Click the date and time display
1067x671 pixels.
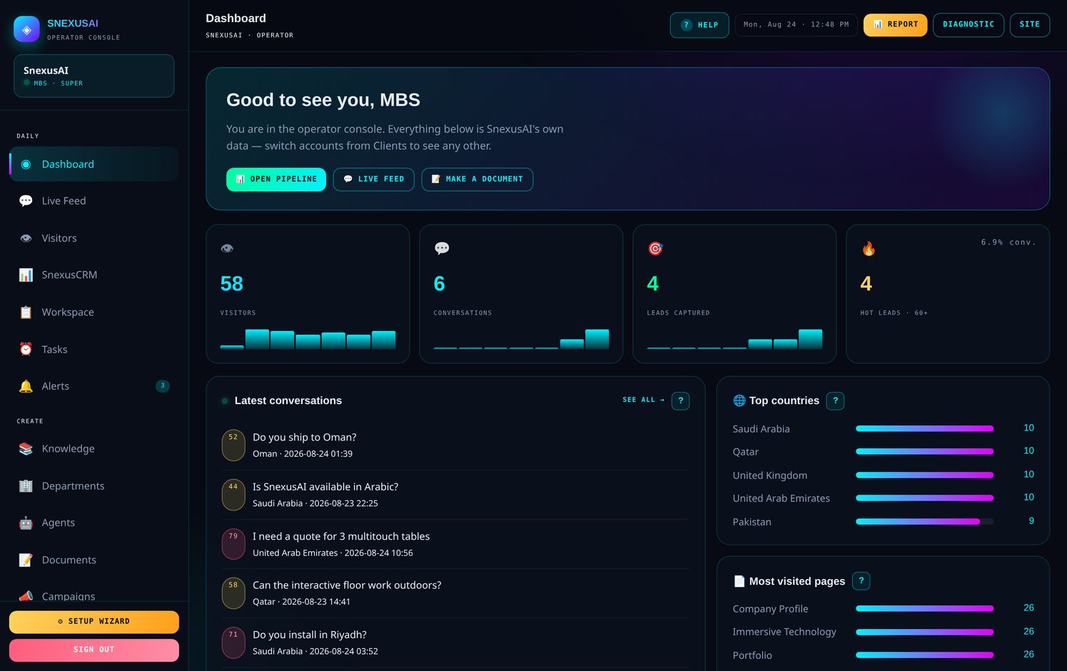pyautogui.click(x=797, y=25)
